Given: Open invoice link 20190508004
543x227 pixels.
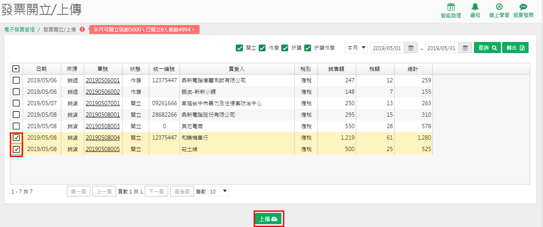Looking at the screenshot, I should [x=103, y=137].
